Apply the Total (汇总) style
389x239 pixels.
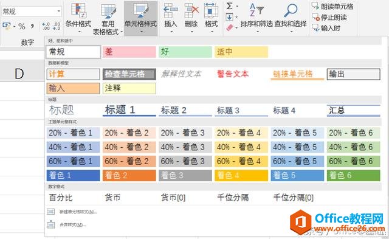354,110
